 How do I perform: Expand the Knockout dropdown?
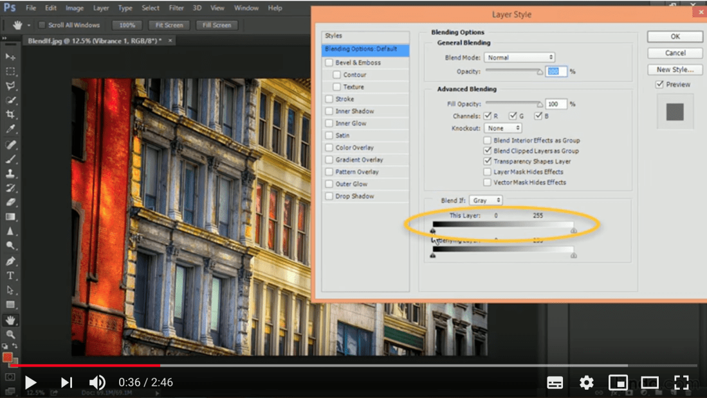point(504,128)
